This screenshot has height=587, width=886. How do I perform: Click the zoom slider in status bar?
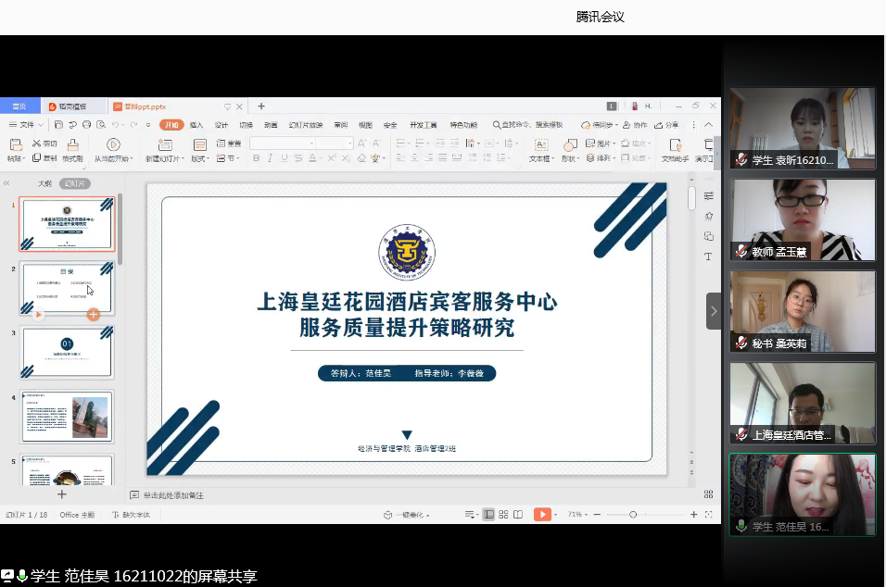pyautogui.click(x=633, y=514)
